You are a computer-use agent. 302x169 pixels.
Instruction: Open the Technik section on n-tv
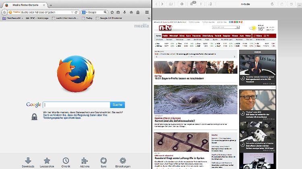click(218, 36)
